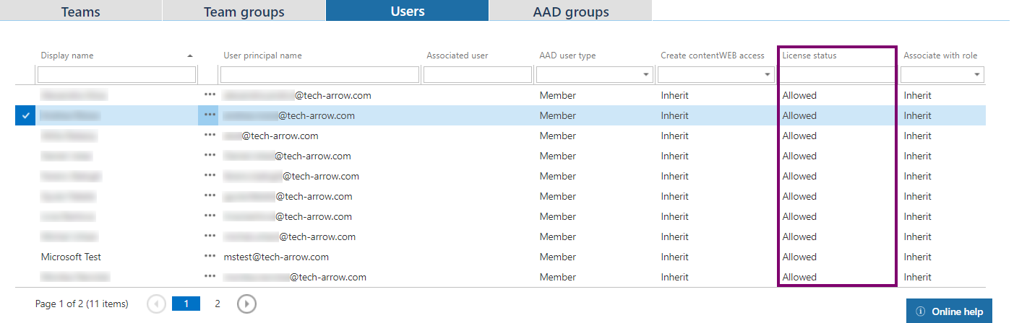Screen dimensions: 1014x323
Task: Open ellipsis menu of the selected highlighted row
Action: (x=210, y=115)
